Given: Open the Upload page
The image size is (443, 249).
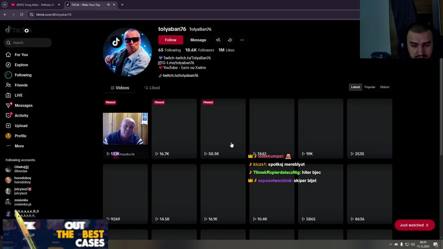Looking at the screenshot, I should (17, 126).
